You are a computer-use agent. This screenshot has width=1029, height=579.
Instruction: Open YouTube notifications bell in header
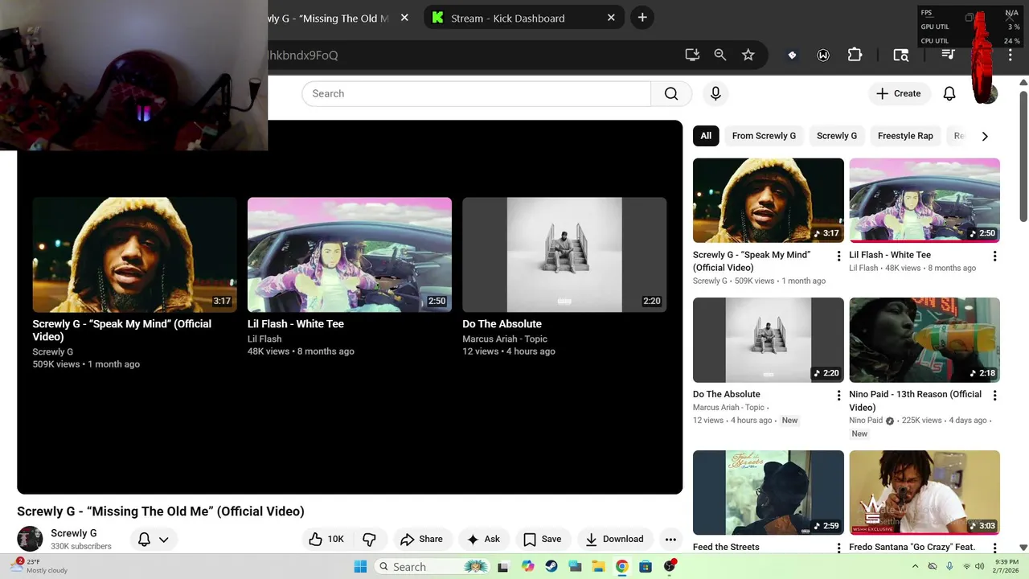point(949,93)
